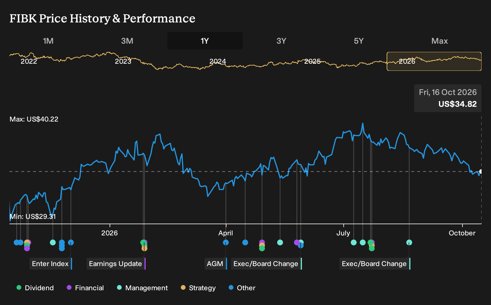Click the blue Other marker above Enter Index
The height and width of the screenshot is (305, 491).
pyautogui.click(x=71, y=242)
